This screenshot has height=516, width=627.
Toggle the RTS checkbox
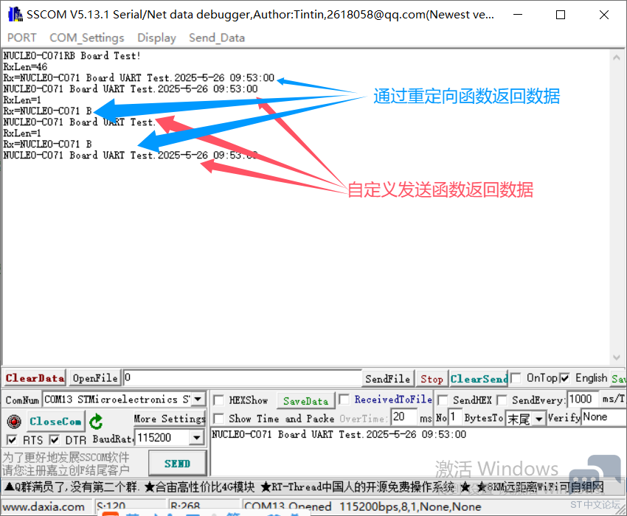point(13,440)
